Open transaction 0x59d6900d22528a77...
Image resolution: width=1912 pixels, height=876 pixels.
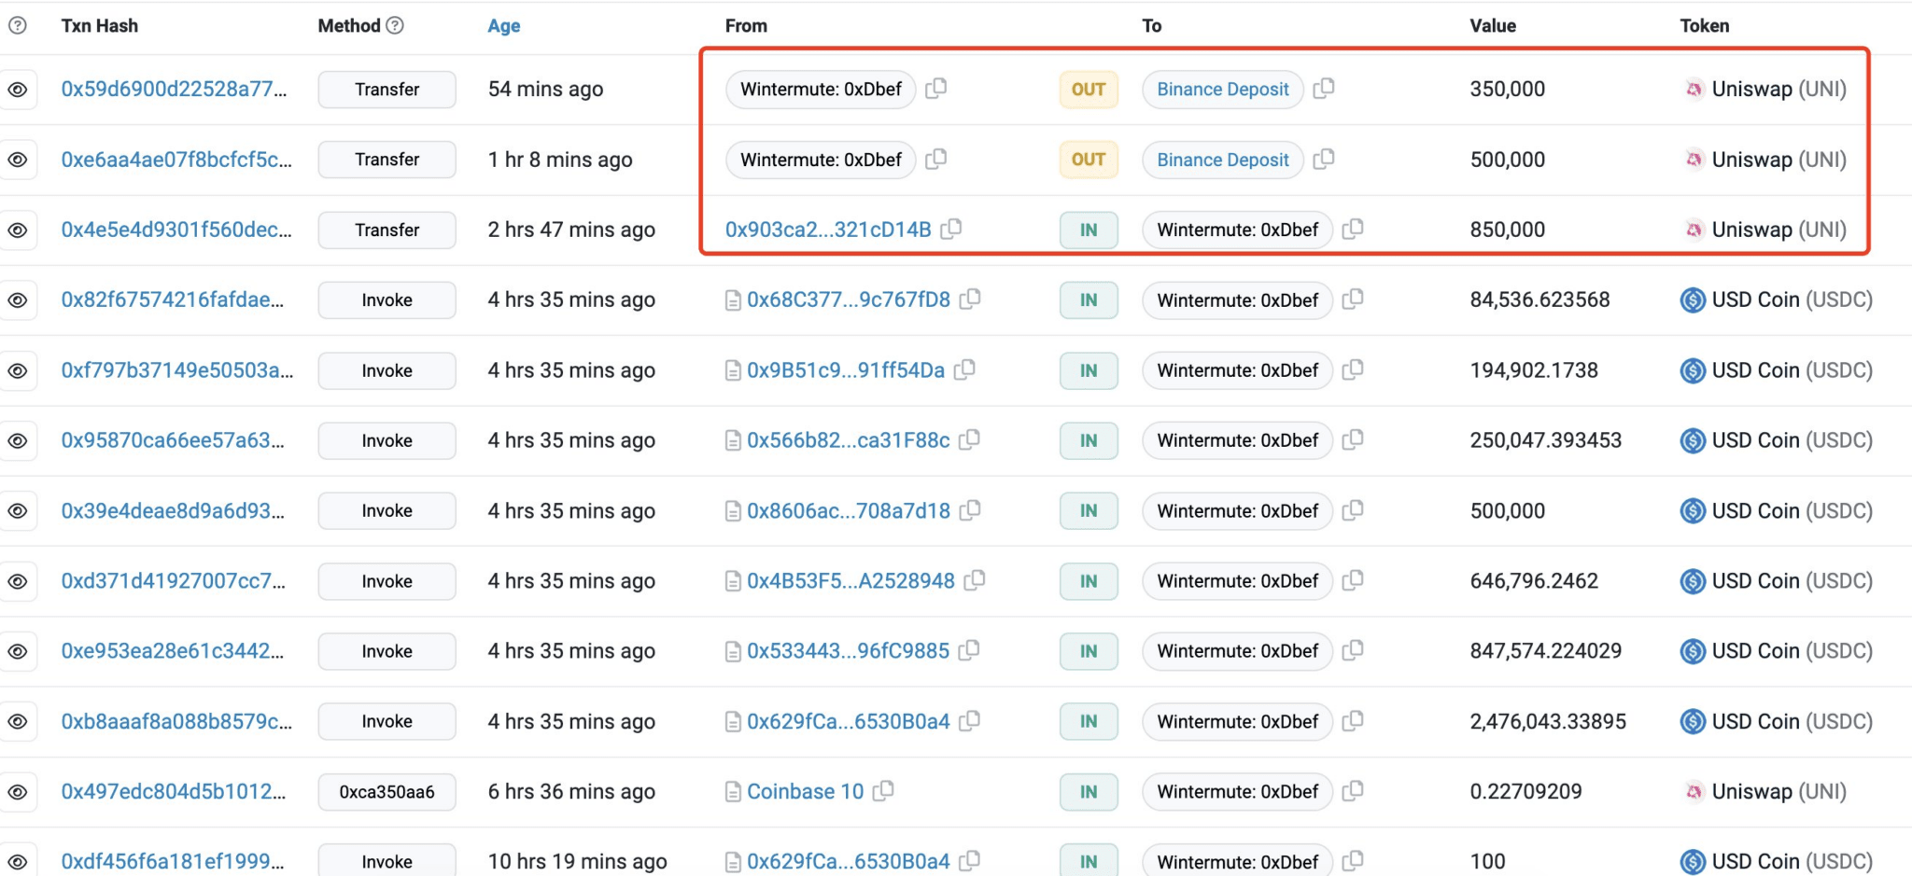coord(174,89)
